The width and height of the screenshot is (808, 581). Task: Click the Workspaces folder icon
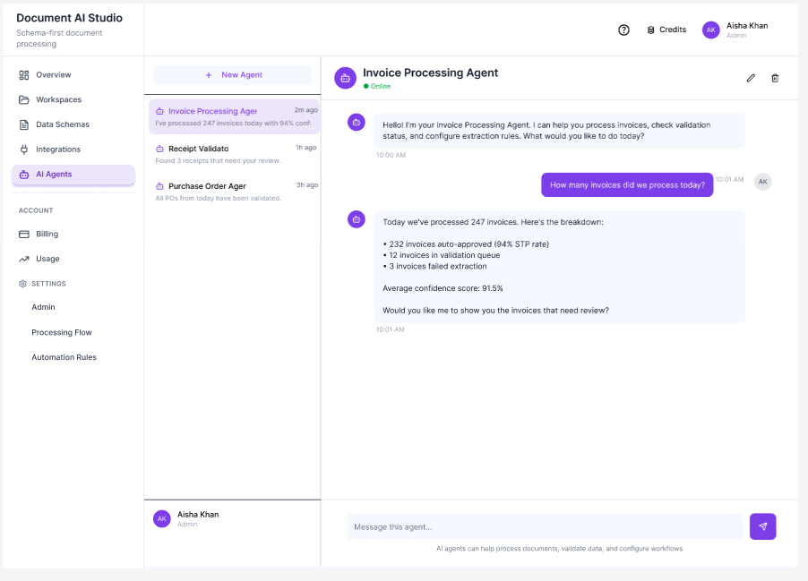(x=23, y=100)
